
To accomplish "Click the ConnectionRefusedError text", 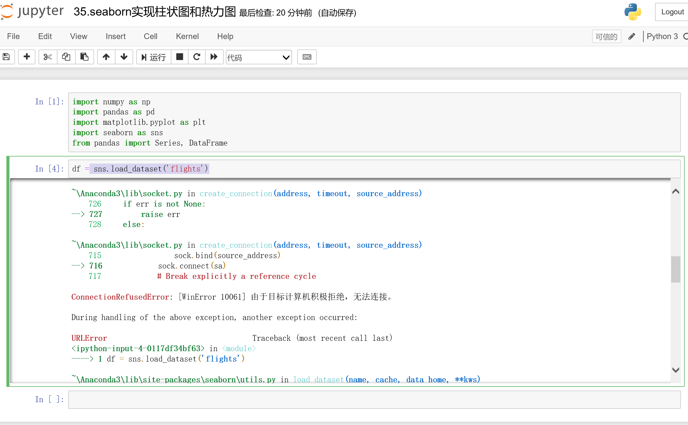I will pyautogui.click(x=120, y=297).
